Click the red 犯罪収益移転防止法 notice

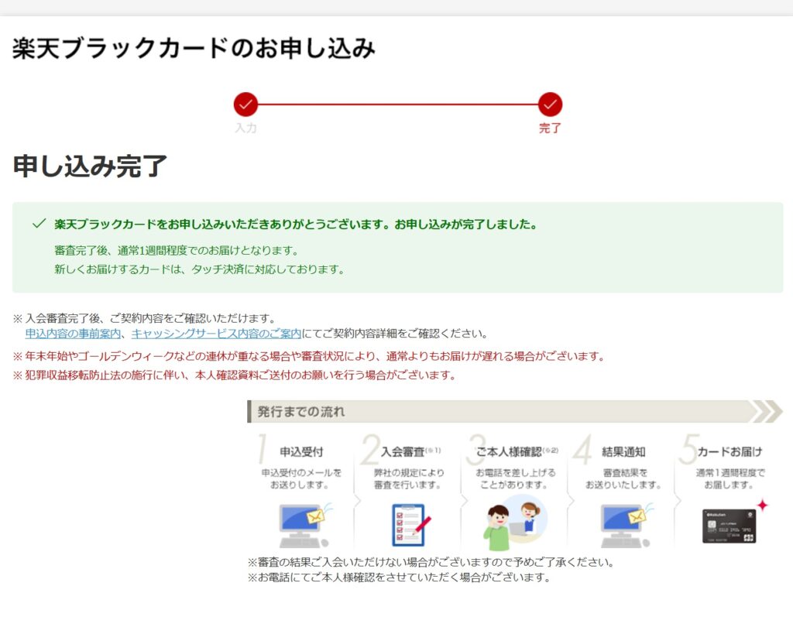pyautogui.click(x=235, y=375)
